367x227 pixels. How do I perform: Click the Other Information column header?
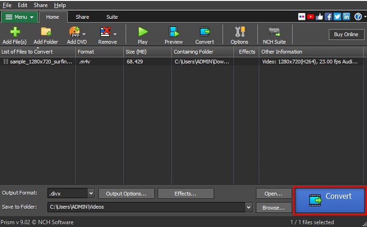(311, 52)
